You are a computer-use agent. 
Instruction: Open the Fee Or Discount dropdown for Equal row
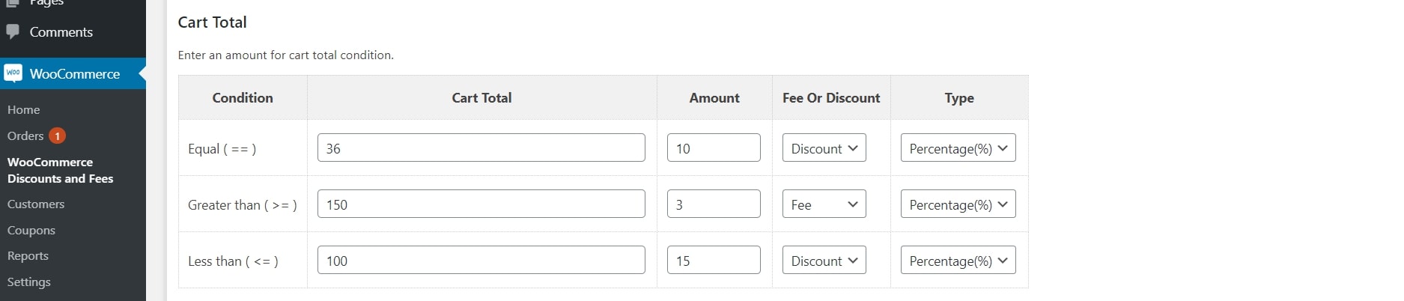(824, 148)
